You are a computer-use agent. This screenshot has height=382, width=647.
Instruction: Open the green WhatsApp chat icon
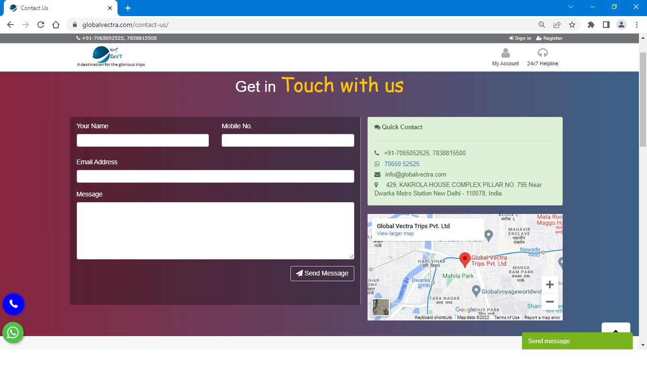13,332
